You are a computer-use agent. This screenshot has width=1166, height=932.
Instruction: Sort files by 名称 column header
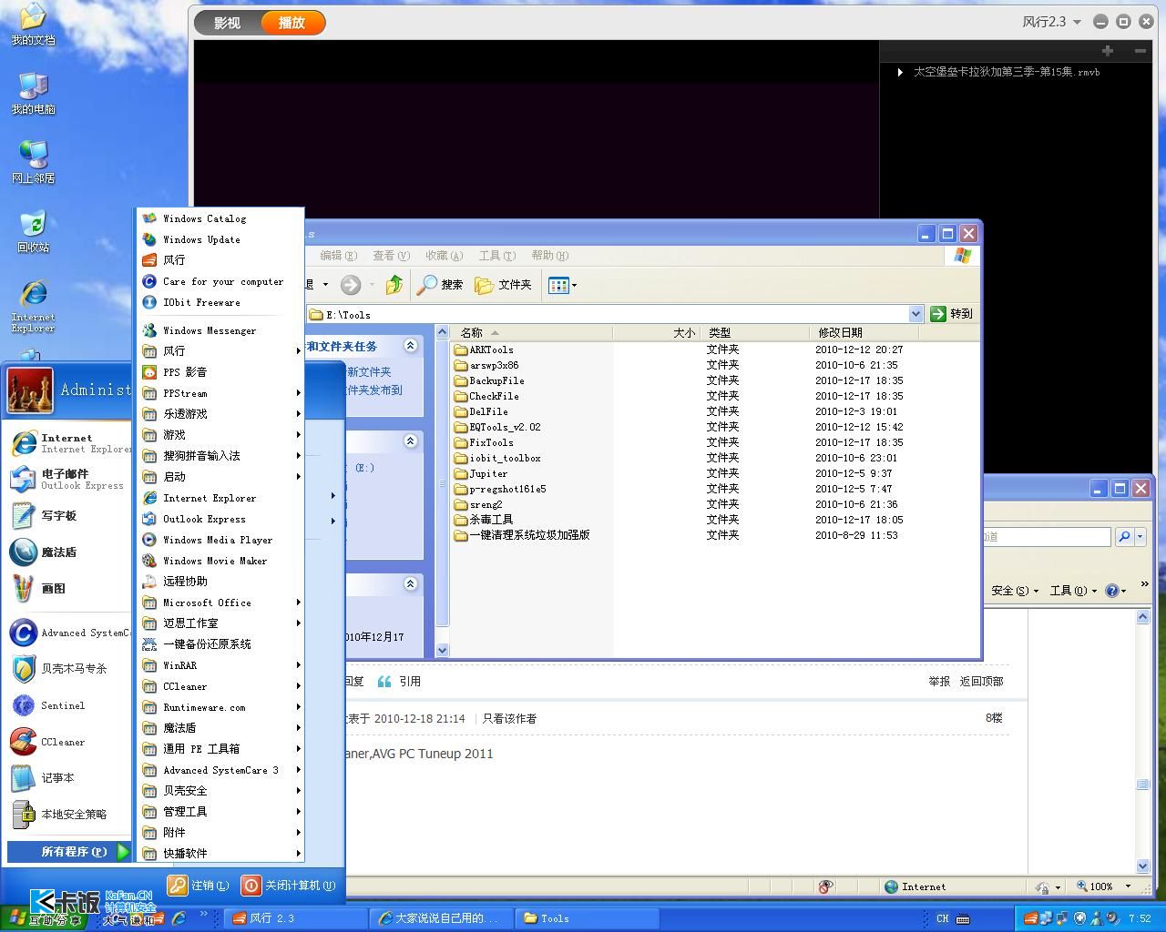[532, 332]
